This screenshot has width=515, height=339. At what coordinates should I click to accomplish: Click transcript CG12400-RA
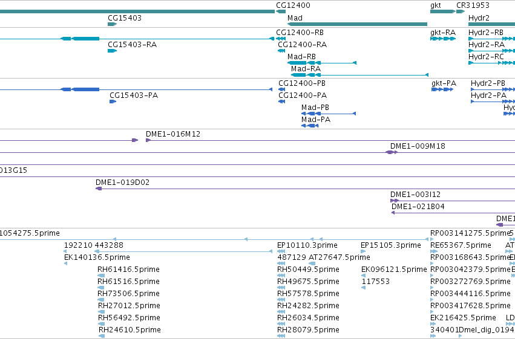tap(281, 51)
